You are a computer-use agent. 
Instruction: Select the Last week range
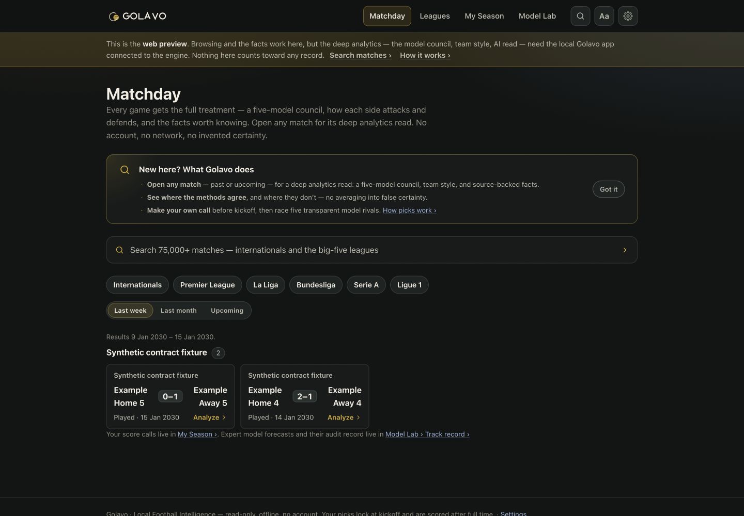pyautogui.click(x=130, y=311)
